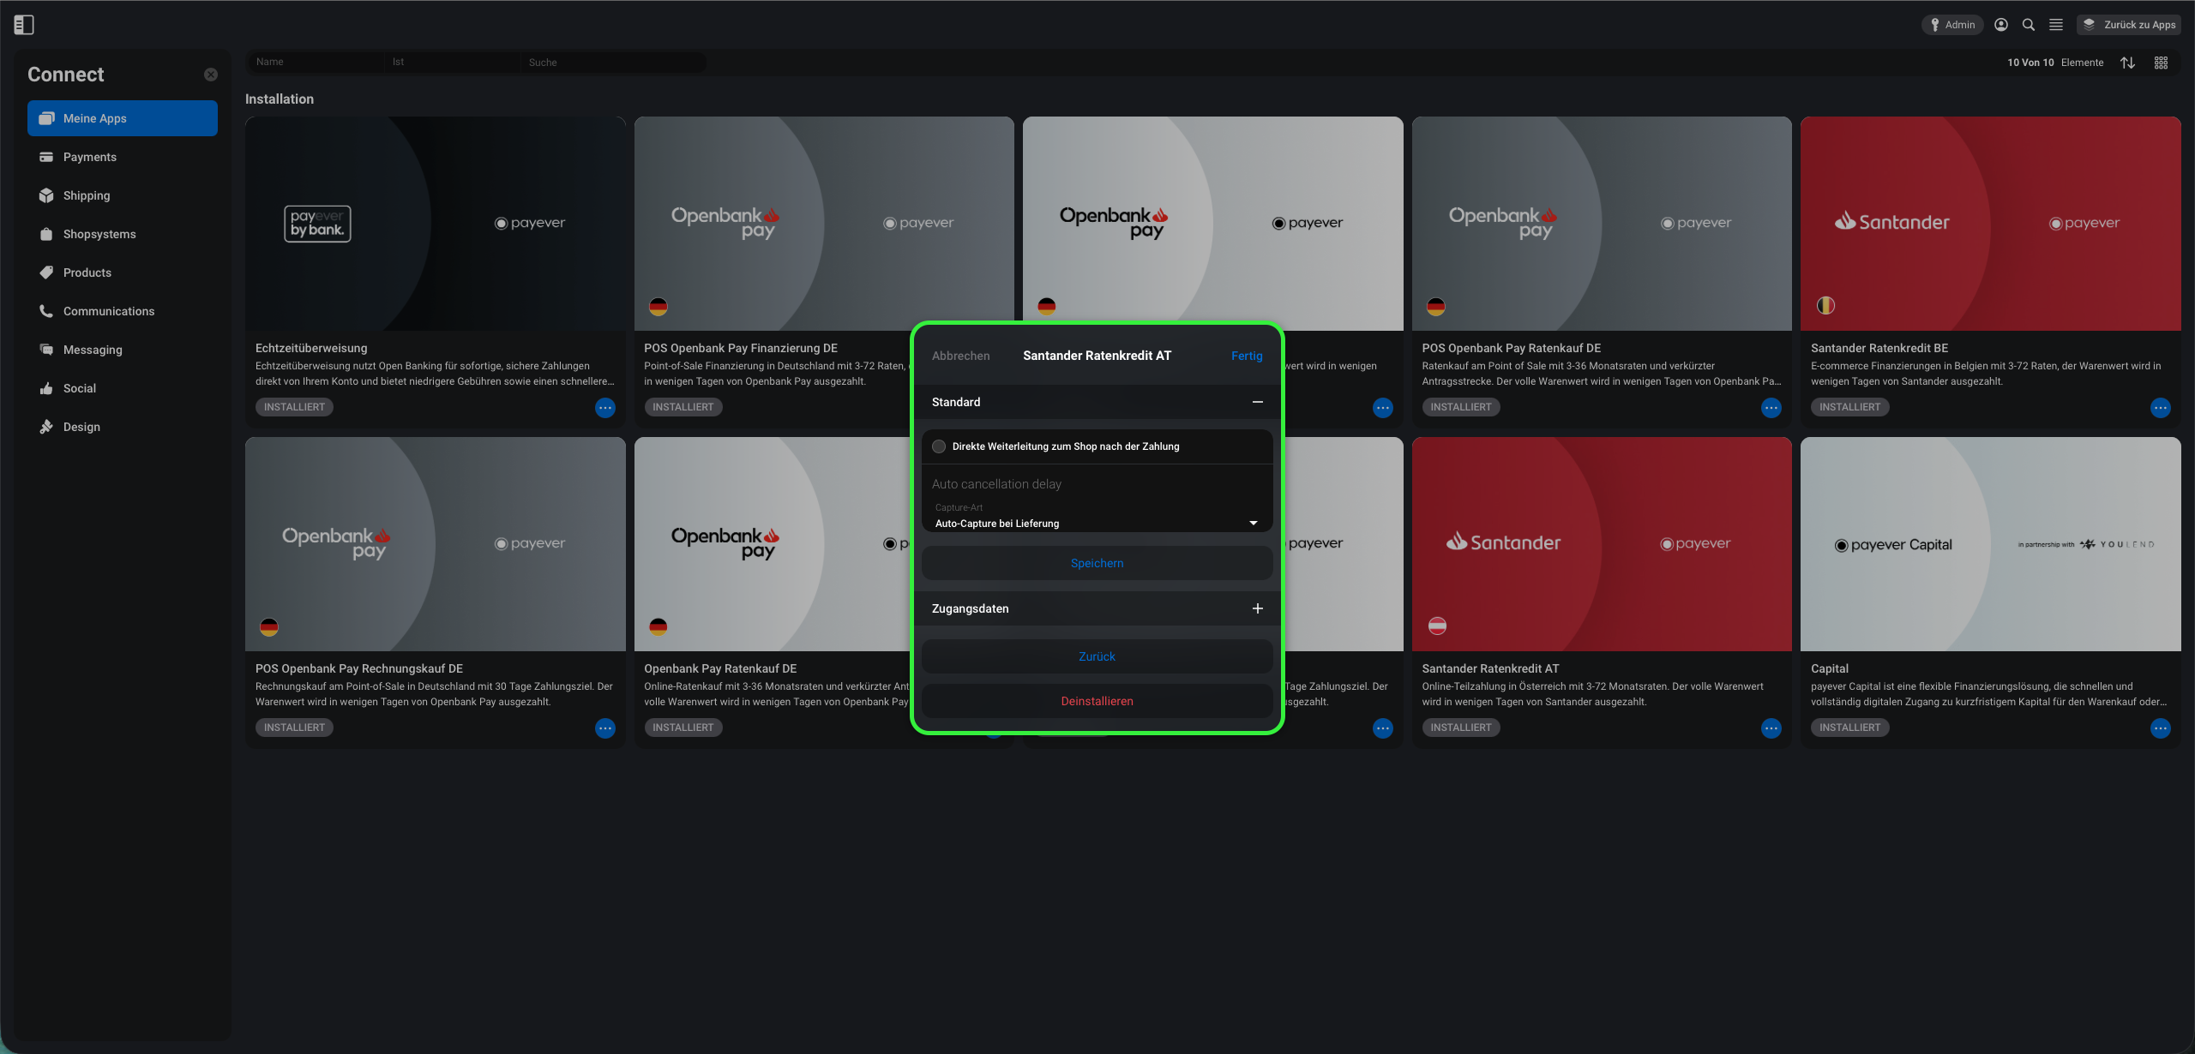Focus the Suche search field
The height and width of the screenshot is (1054, 2195).
(x=613, y=62)
